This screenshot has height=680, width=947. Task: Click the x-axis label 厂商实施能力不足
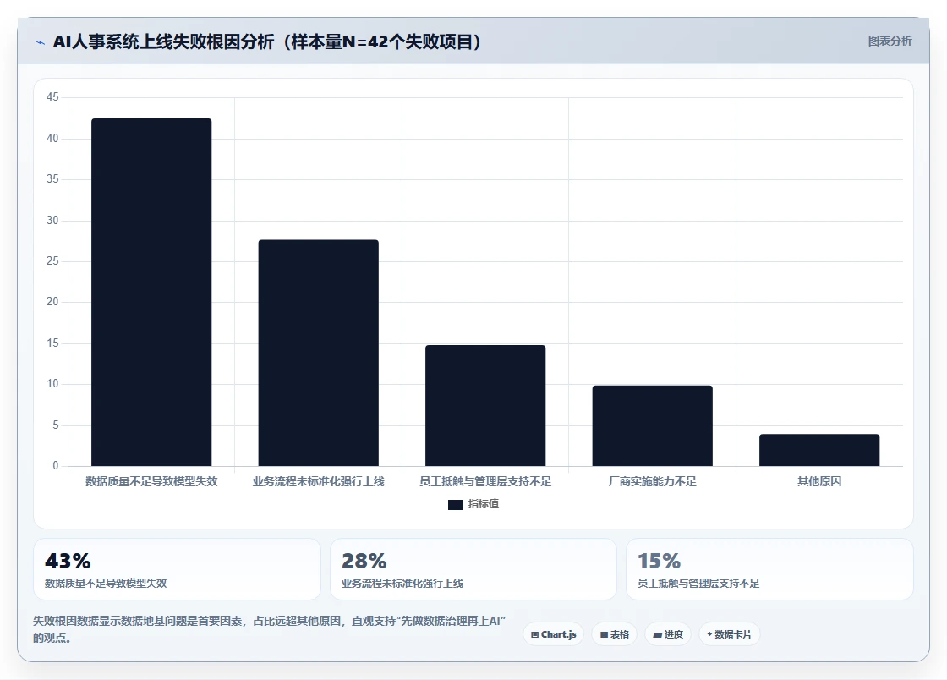click(652, 481)
